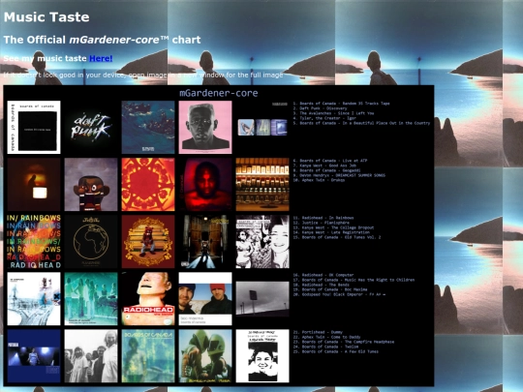
Task: Click the Kanye West Good Ass Job bear cover
Action: point(91,184)
